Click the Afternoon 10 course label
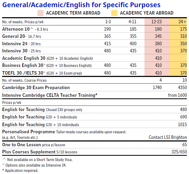The height and width of the screenshot is (174, 189). (16, 29)
